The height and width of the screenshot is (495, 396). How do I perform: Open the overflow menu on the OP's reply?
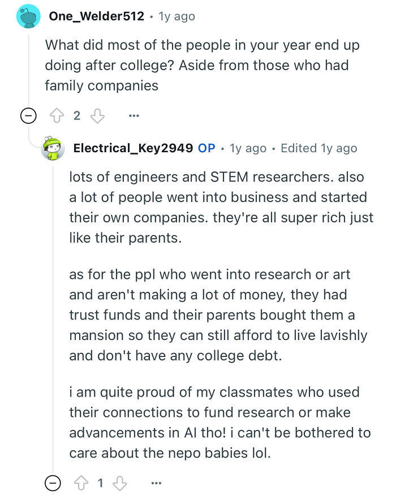157,483
